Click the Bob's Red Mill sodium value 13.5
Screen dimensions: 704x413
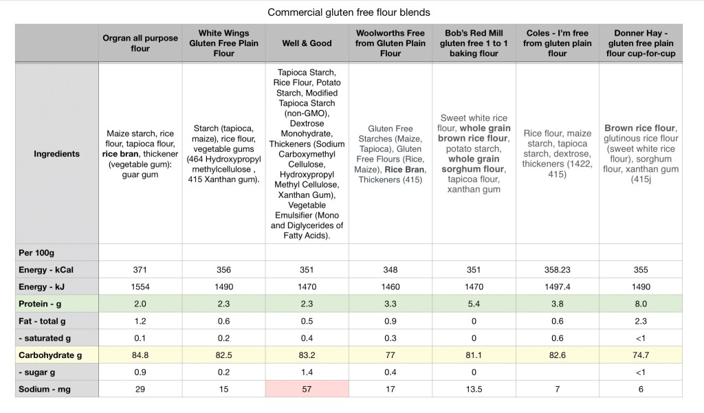tap(474, 390)
